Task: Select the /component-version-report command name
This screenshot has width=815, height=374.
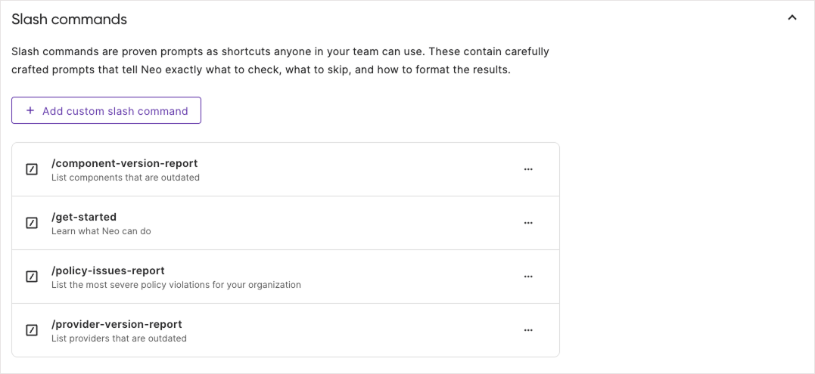Action: click(124, 163)
